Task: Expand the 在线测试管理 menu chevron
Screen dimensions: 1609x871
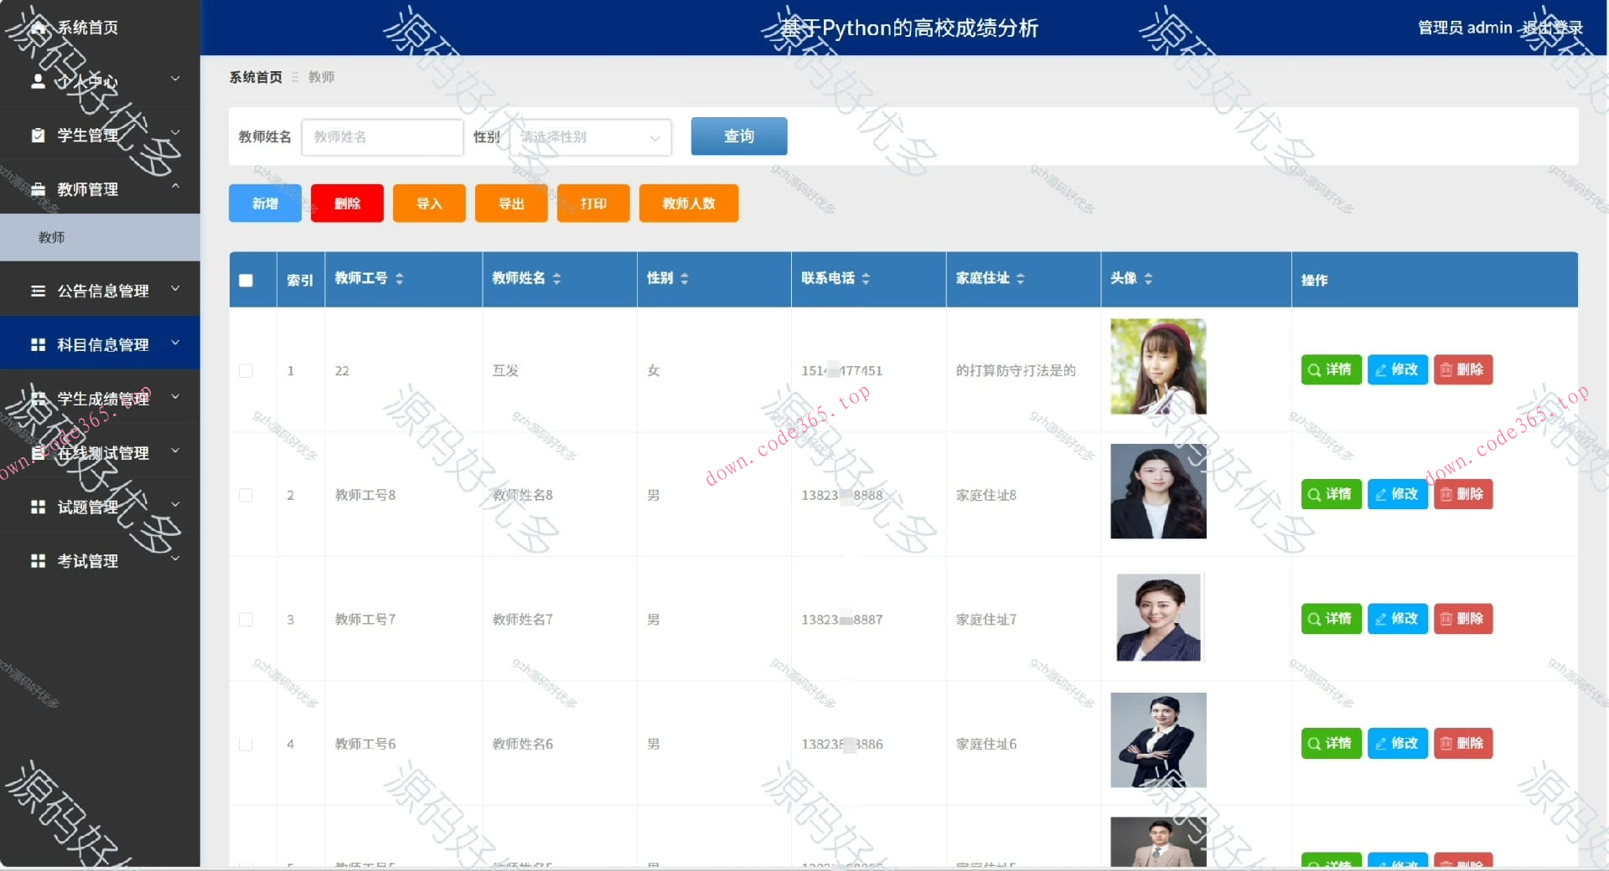Action: pyautogui.click(x=174, y=452)
